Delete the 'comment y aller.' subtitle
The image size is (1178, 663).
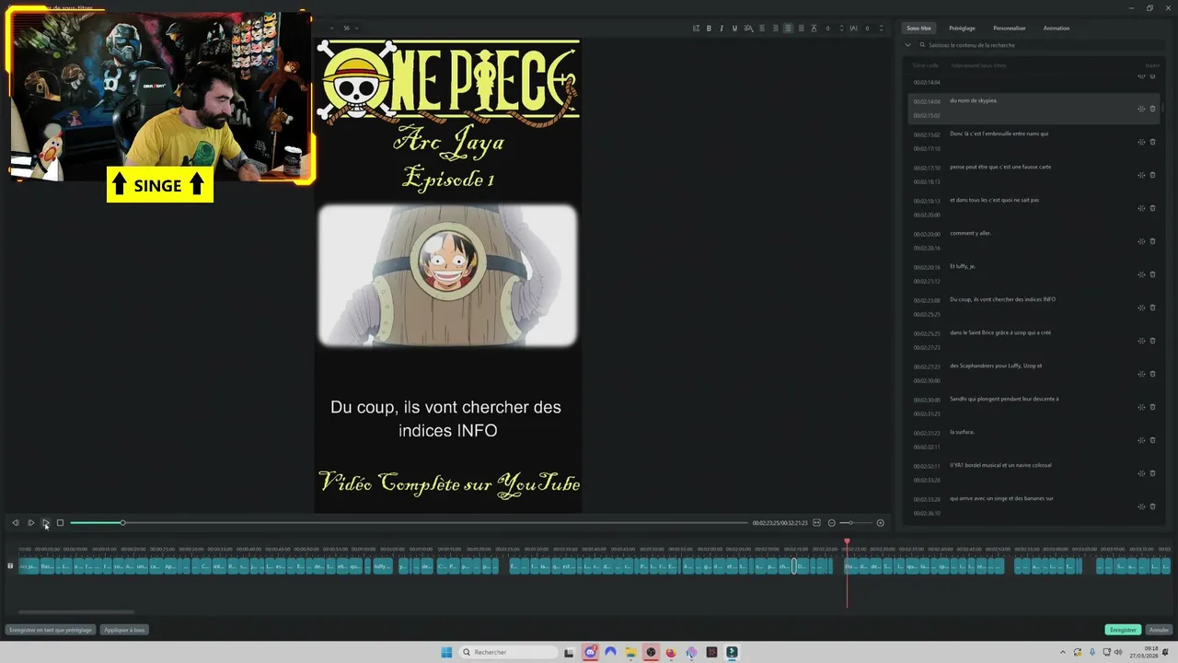[1152, 241]
